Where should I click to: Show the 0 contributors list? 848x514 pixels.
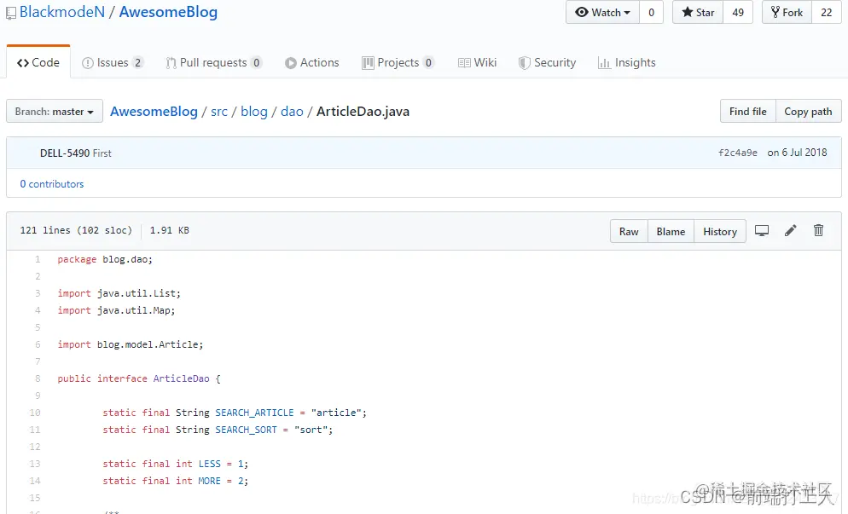(52, 184)
